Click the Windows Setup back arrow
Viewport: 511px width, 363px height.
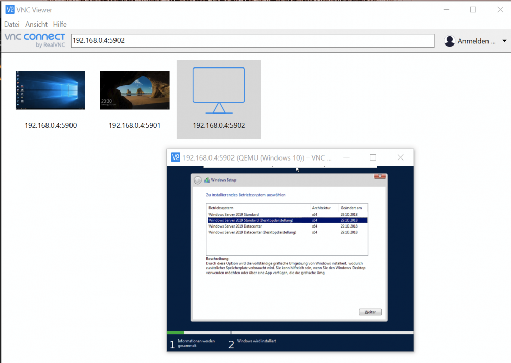(197, 180)
